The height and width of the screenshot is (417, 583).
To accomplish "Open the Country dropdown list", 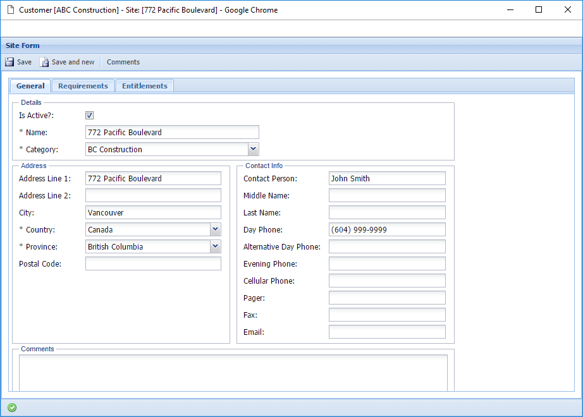I will 216,229.
